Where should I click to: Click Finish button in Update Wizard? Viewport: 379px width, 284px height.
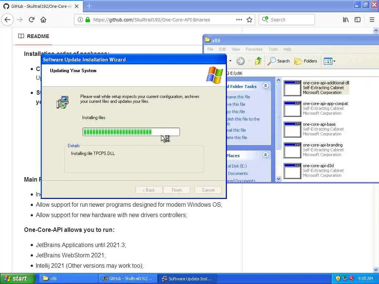[x=177, y=190]
